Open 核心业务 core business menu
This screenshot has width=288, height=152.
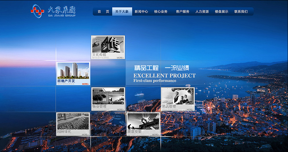161,12
